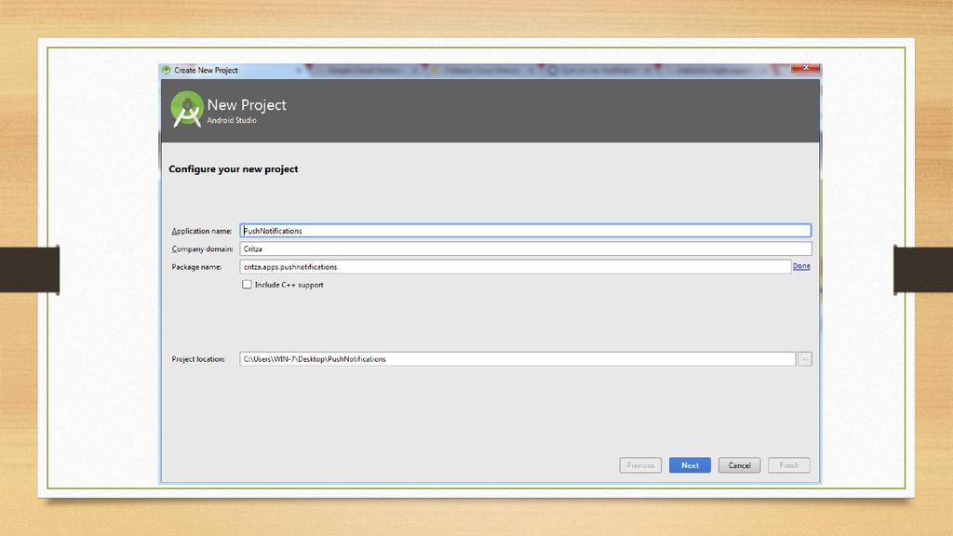
Task: Click the "Project location:" label
Action: pos(198,359)
